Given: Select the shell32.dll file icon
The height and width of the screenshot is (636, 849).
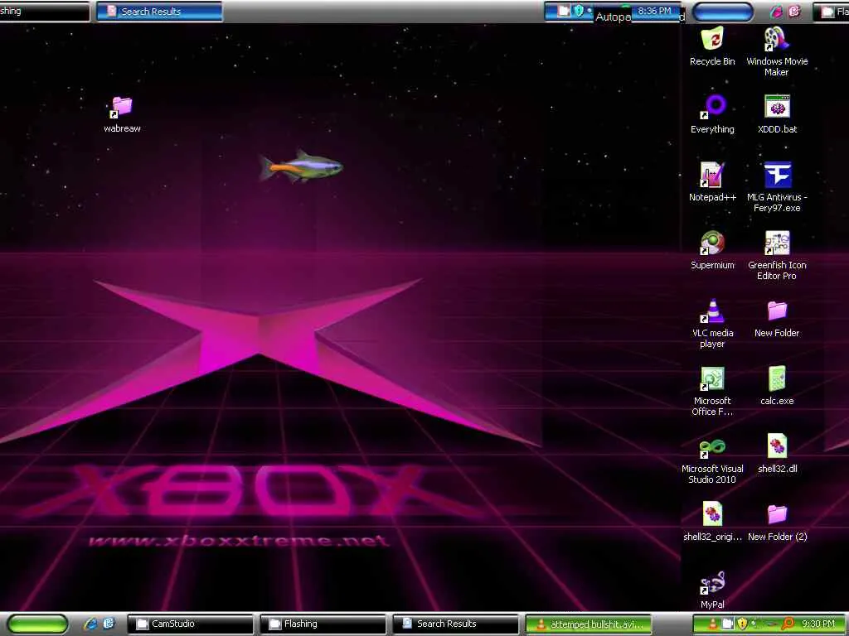Looking at the screenshot, I should coord(777,455).
